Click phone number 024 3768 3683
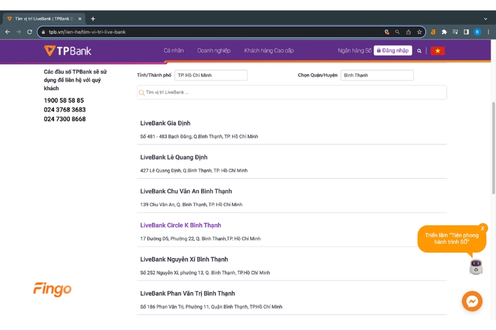Screen dimensions: 496x330 point(64,110)
